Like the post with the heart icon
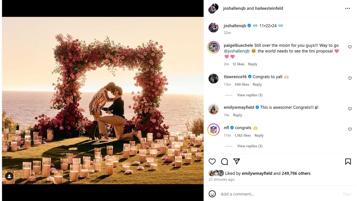This screenshot has height=201, width=357. (x=212, y=161)
